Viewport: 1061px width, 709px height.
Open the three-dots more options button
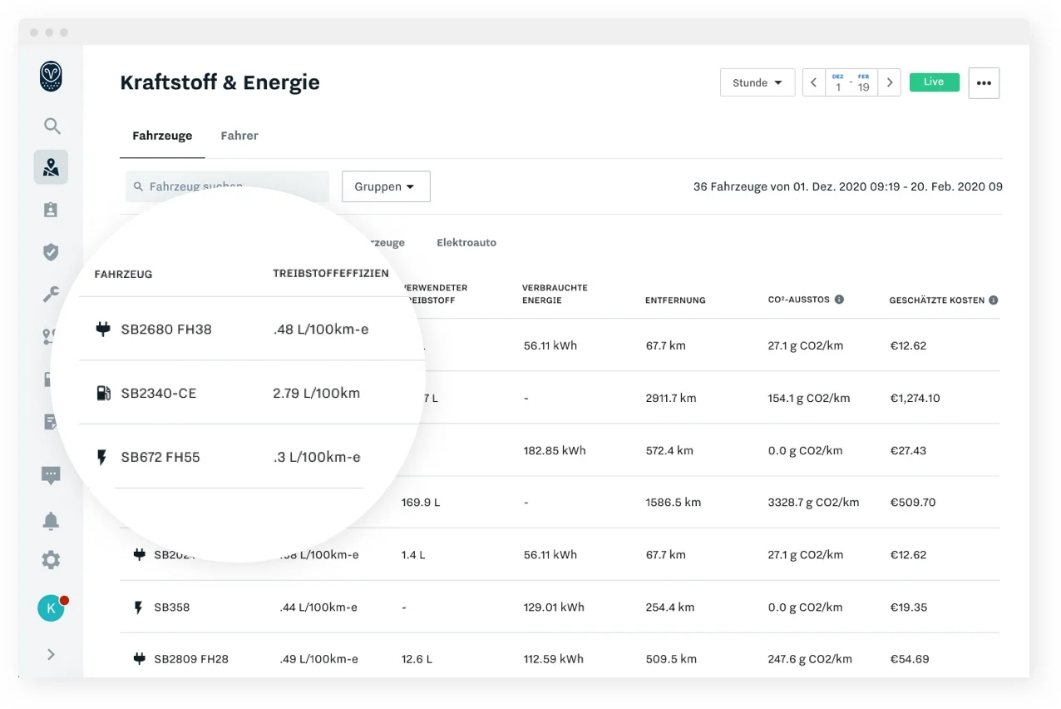coord(984,83)
